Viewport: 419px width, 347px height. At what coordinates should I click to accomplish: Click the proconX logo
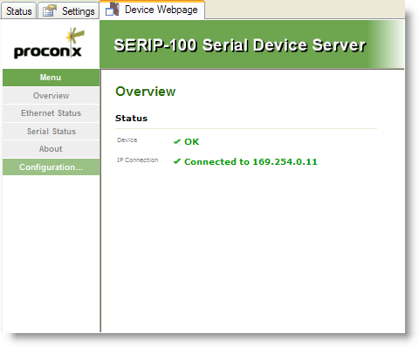click(x=49, y=44)
